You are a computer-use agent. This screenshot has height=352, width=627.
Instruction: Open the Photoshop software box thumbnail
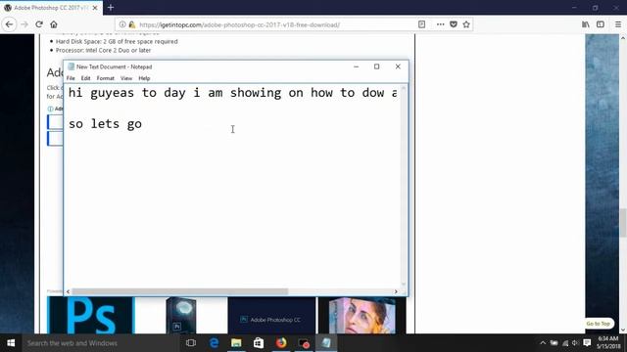180,315
